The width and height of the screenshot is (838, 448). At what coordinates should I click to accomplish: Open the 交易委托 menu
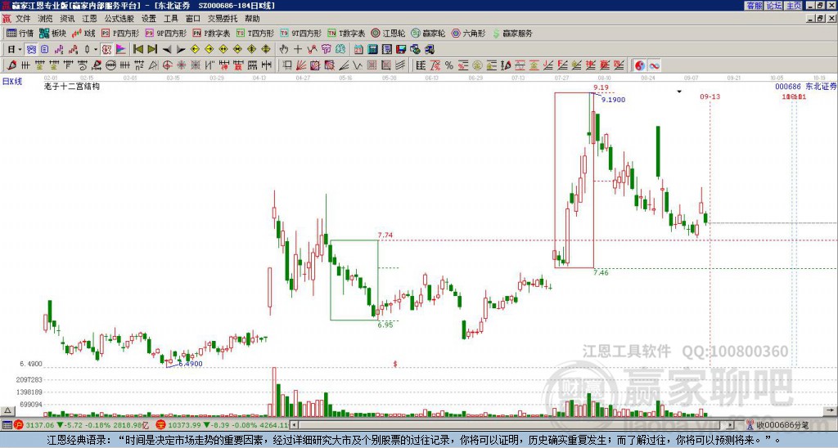[x=223, y=19]
